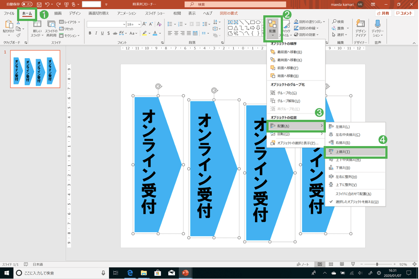This screenshot has height=279, width=419.
Task: Select 最前面へ移動 menu item
Action: pyautogui.click(x=296, y=52)
